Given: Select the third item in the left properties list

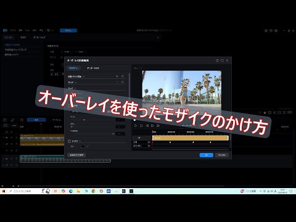Looking at the screenshot, I should click(x=12, y=55).
